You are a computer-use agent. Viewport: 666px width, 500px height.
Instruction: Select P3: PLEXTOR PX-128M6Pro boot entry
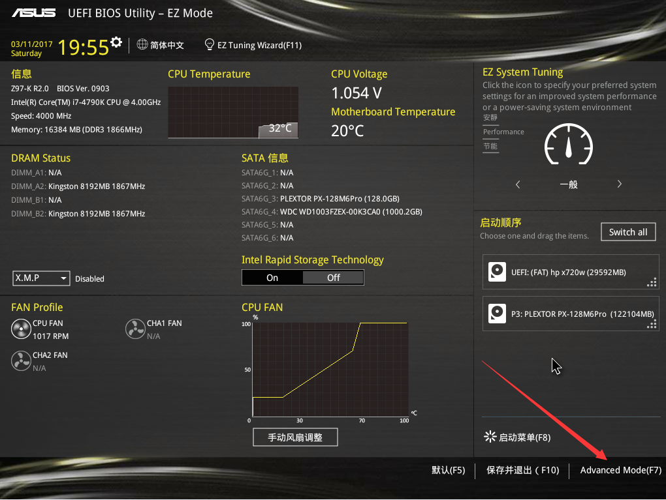571,314
